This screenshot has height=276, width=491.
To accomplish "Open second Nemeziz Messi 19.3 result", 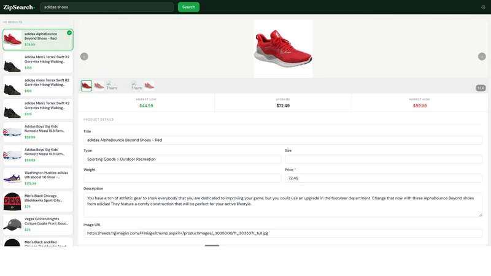I will coord(38,156).
